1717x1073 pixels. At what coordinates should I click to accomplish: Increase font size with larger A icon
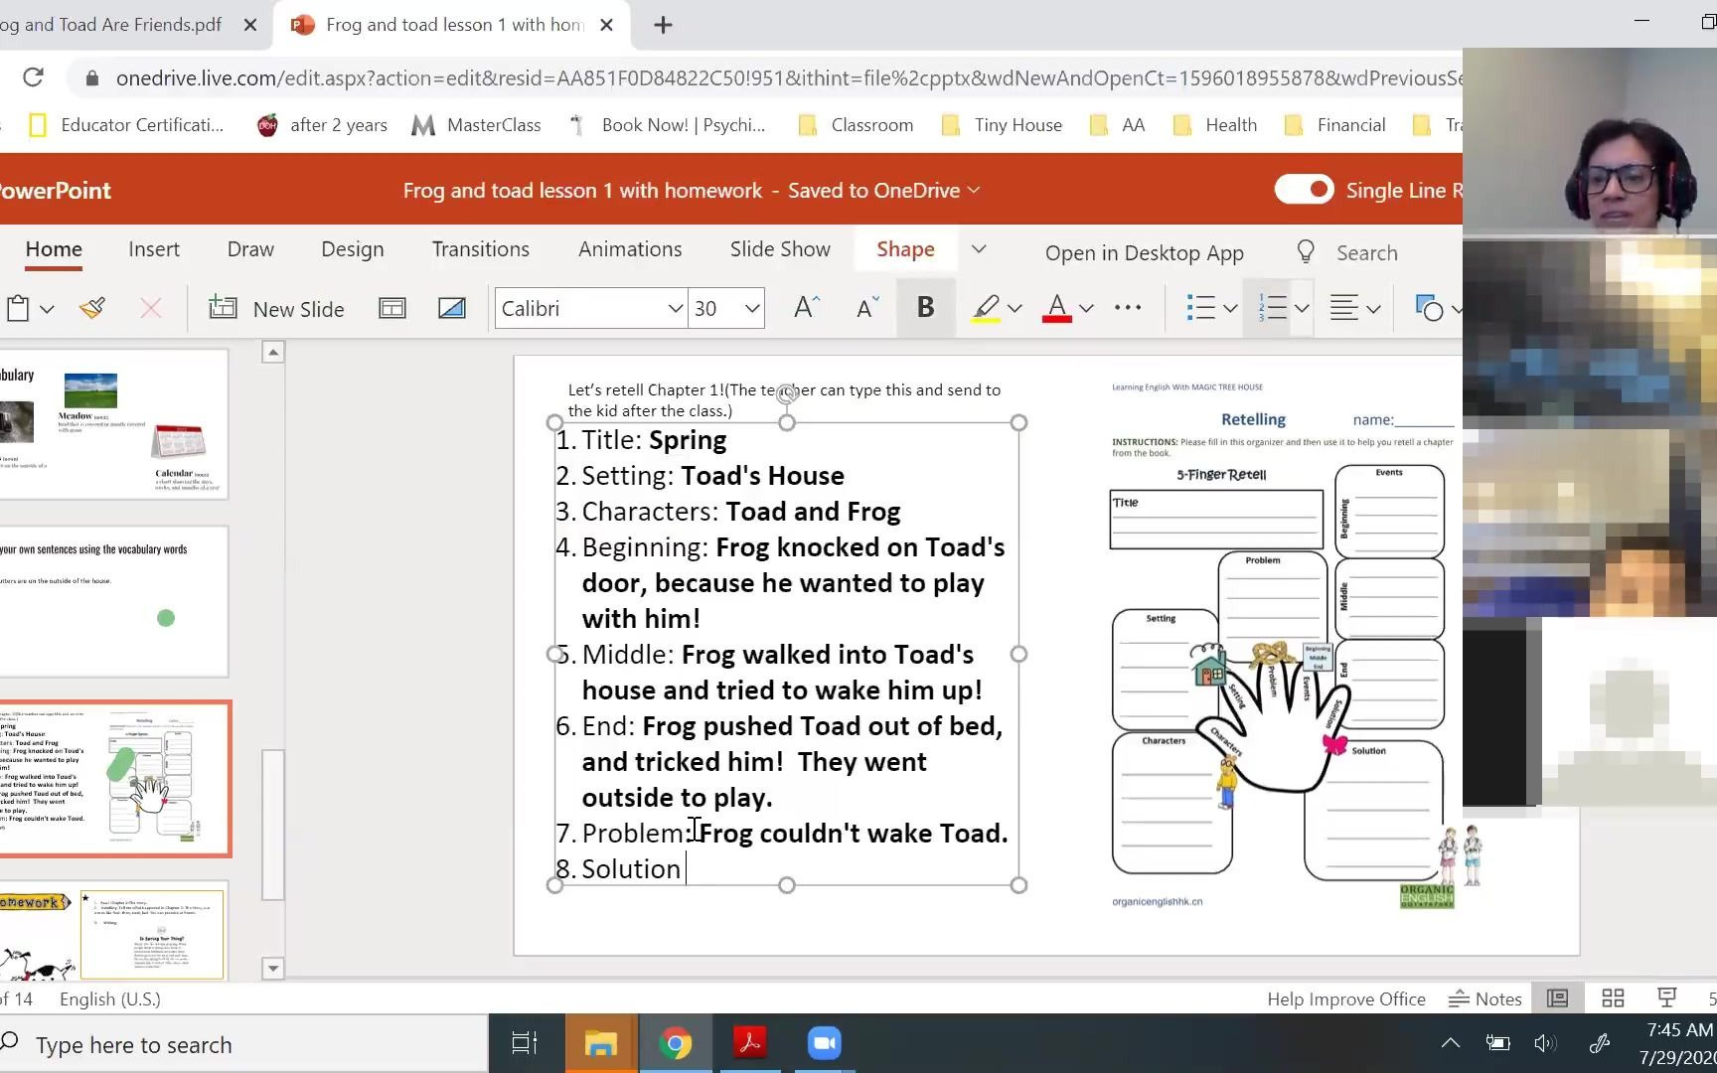pyautogui.click(x=807, y=308)
